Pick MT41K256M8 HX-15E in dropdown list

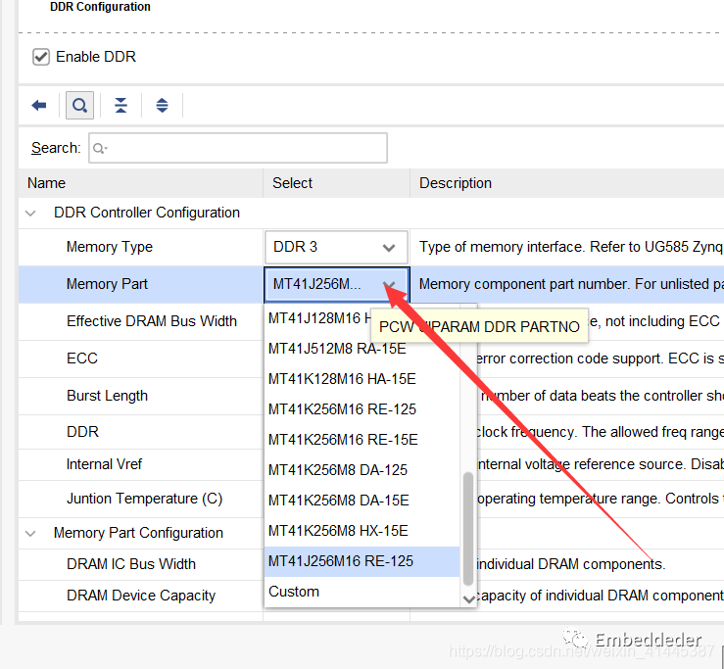coord(338,531)
